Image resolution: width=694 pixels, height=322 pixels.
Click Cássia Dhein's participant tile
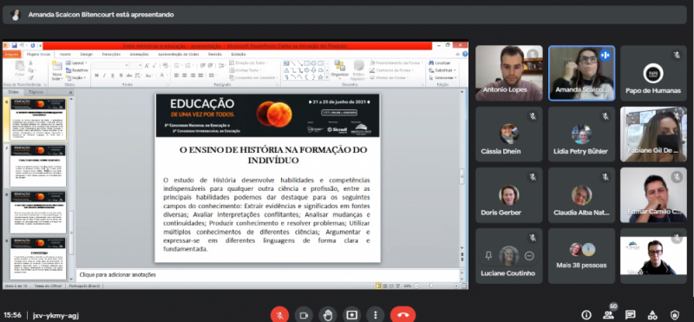[509, 135]
